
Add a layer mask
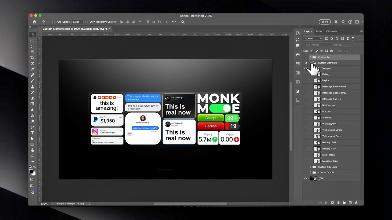(x=332, y=203)
